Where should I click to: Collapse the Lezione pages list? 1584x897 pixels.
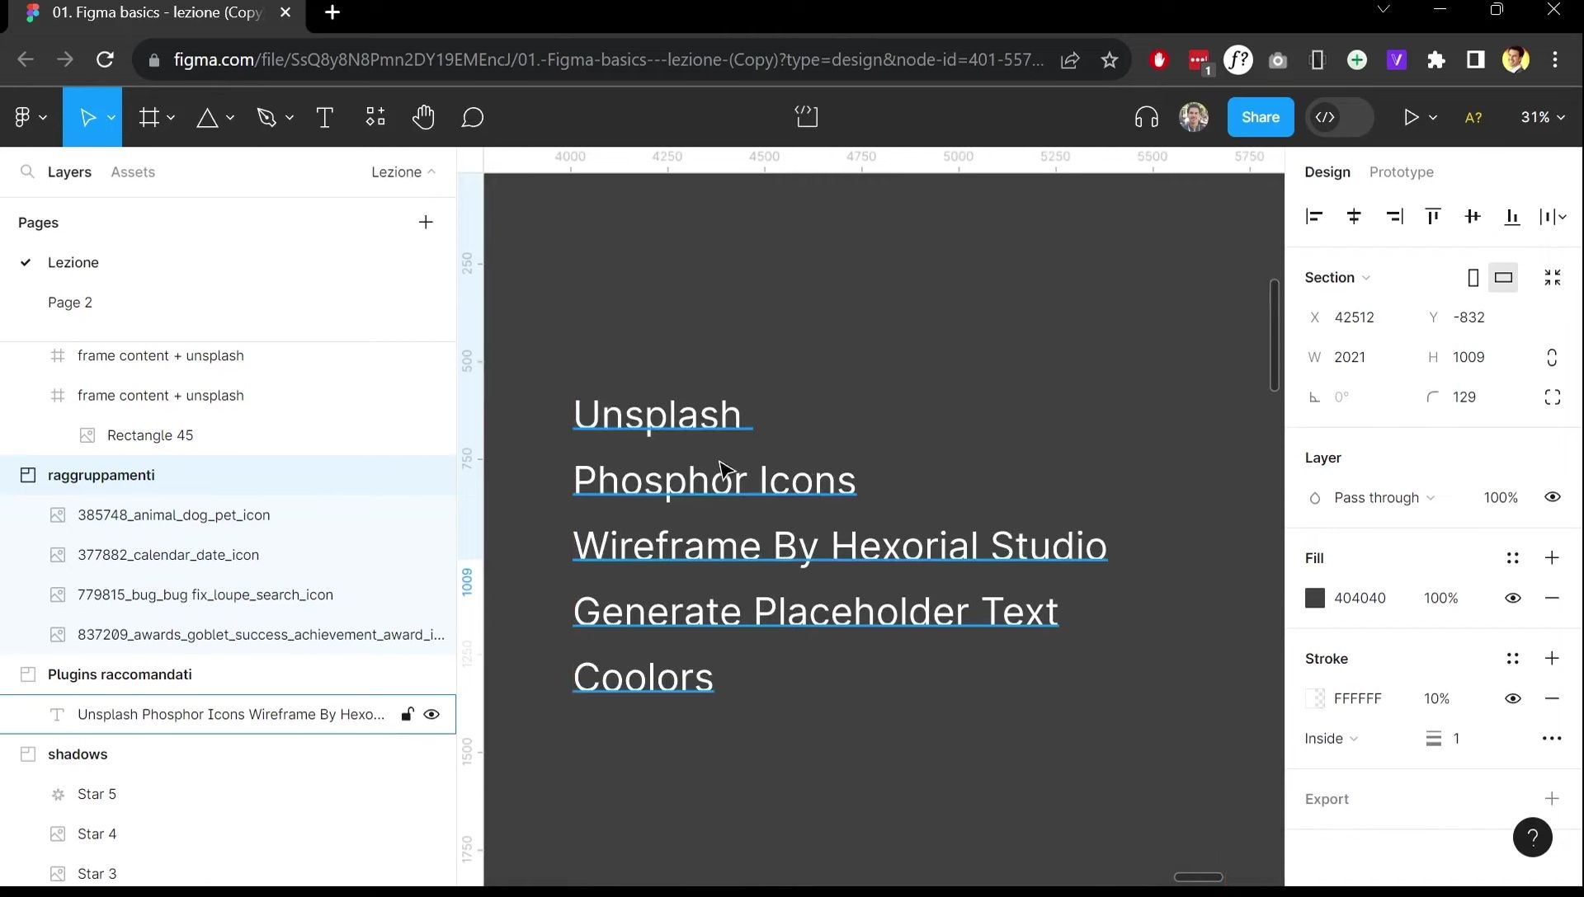point(403,172)
